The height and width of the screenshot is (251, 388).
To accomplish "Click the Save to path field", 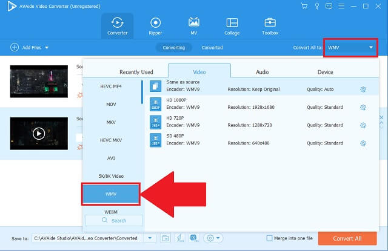I will 88,238.
